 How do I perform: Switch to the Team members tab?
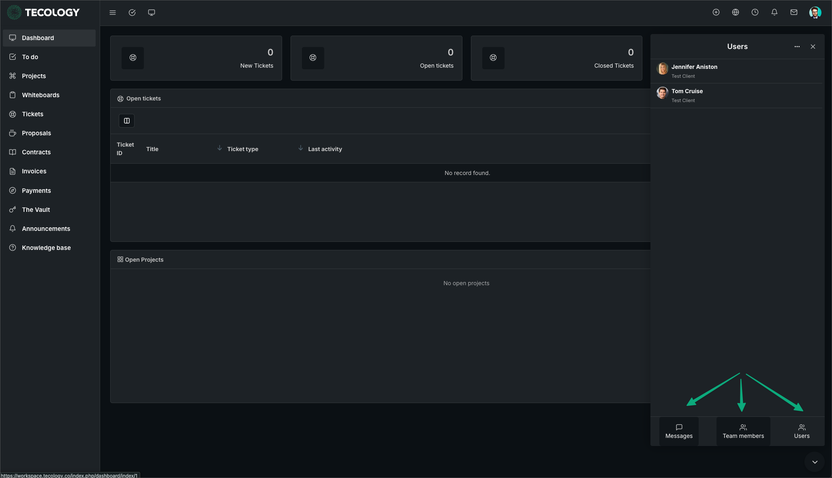pyautogui.click(x=743, y=431)
